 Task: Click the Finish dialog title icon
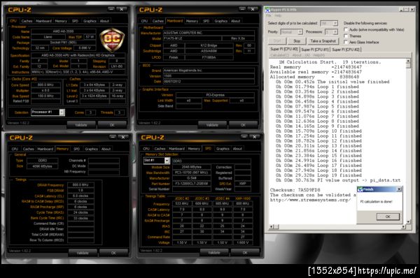(360, 189)
